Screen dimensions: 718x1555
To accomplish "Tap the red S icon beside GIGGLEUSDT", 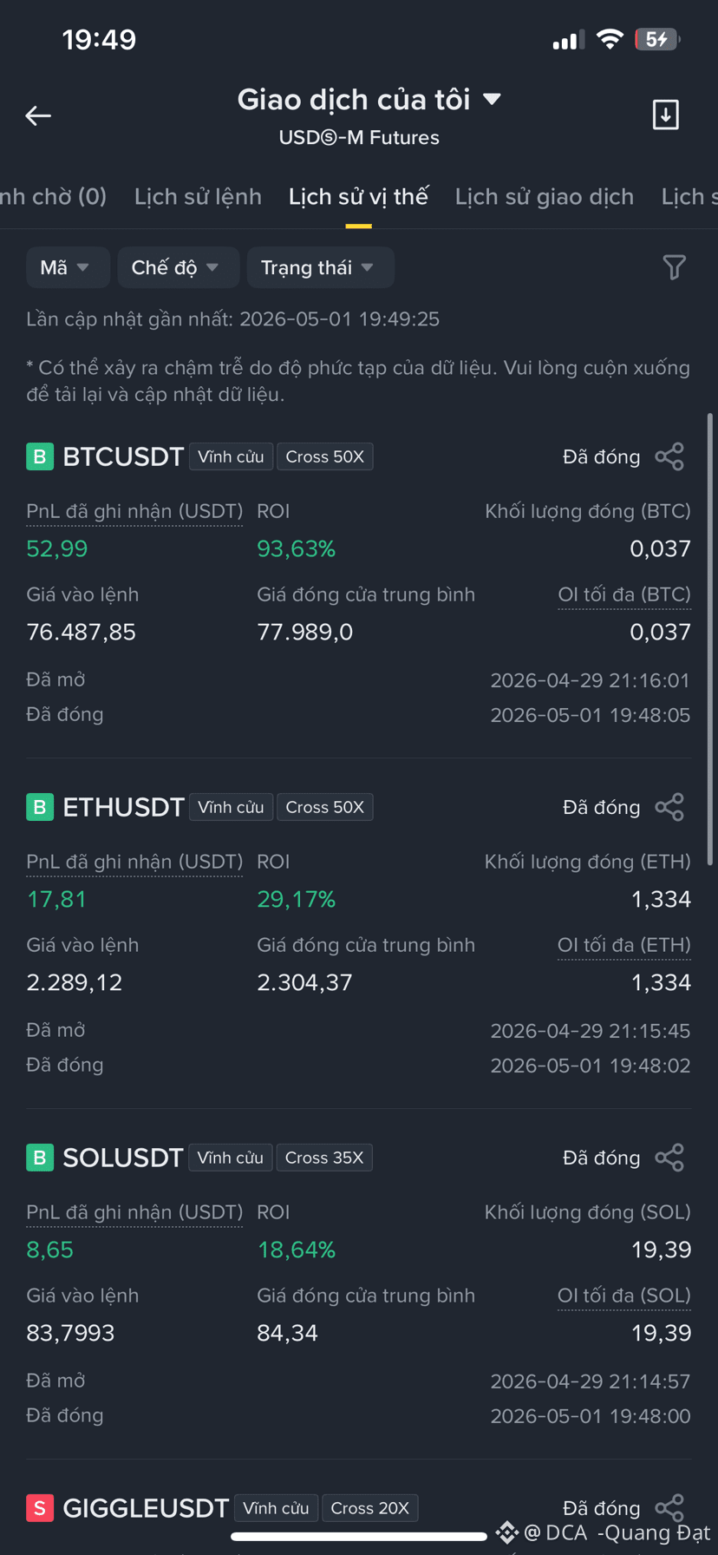I will (x=40, y=1508).
